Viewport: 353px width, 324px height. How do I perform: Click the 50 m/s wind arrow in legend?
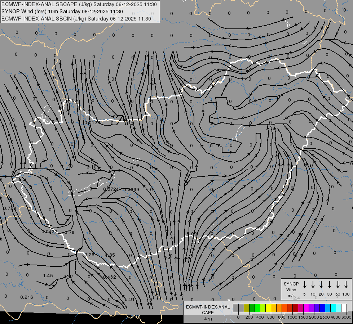coord(338,285)
